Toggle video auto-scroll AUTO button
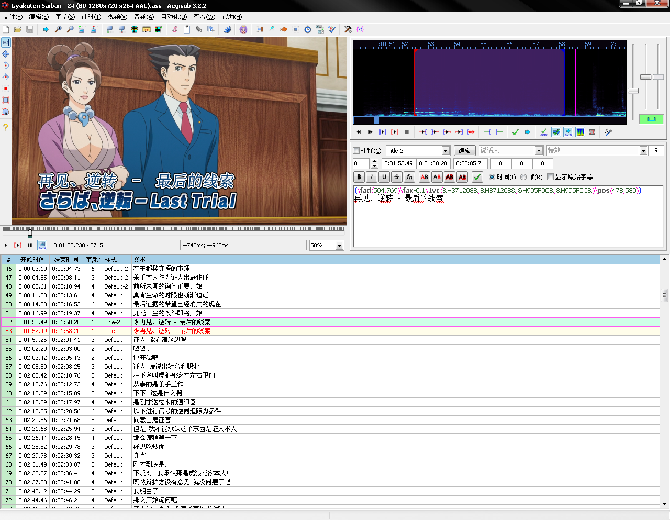 pos(42,245)
